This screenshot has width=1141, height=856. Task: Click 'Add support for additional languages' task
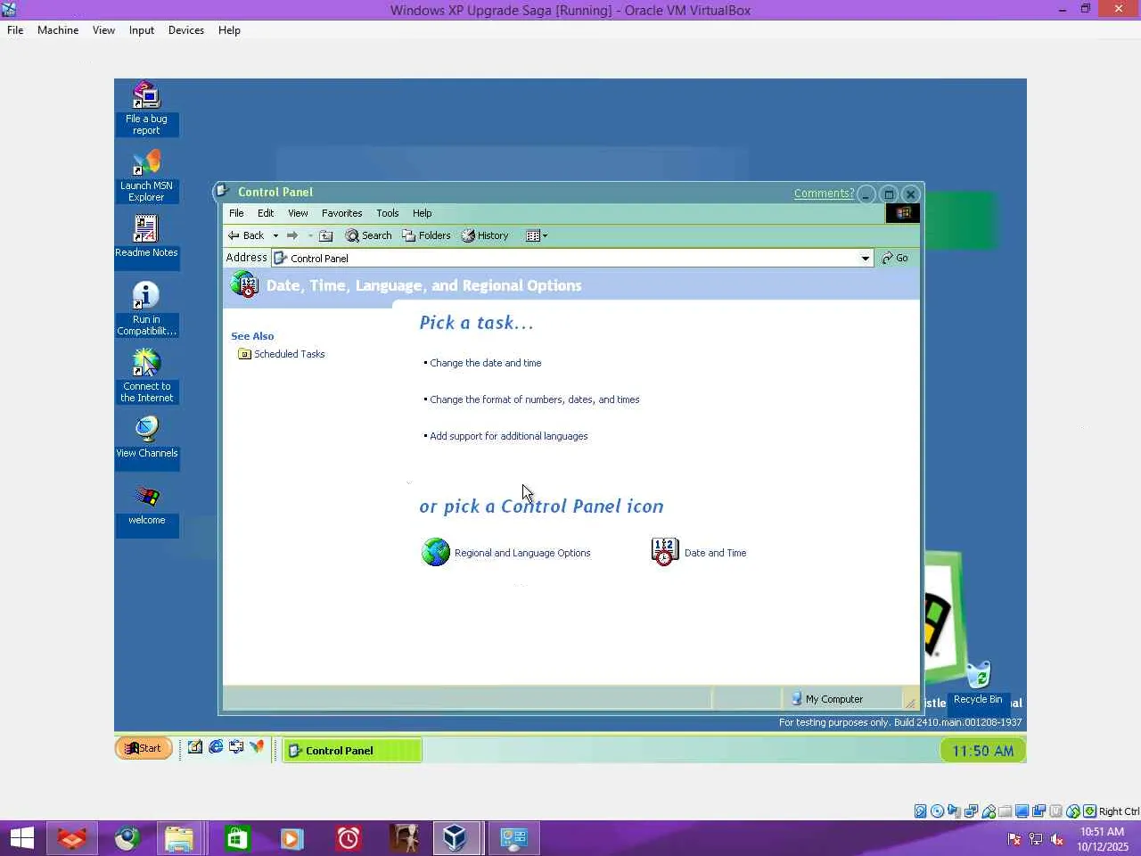509,436
